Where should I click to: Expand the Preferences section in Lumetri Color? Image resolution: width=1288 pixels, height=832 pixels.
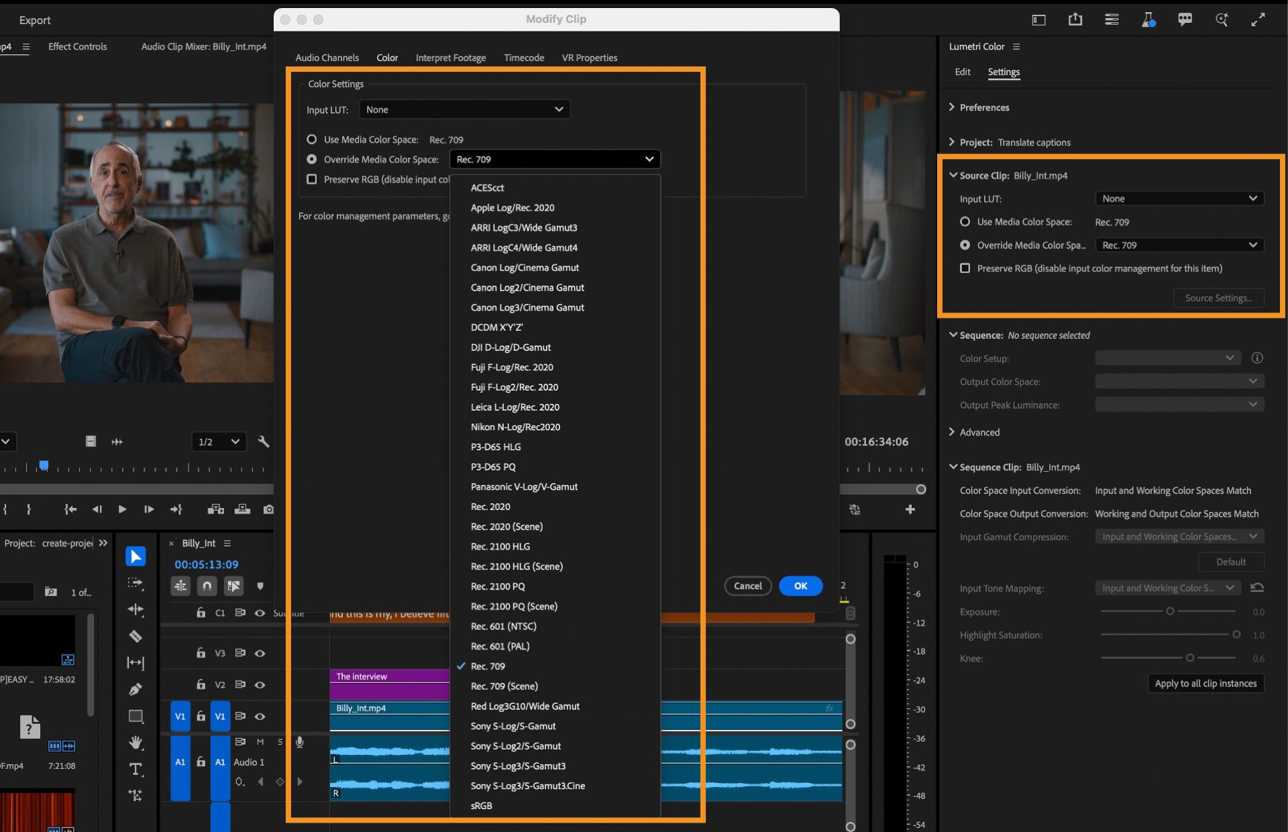pyautogui.click(x=983, y=107)
